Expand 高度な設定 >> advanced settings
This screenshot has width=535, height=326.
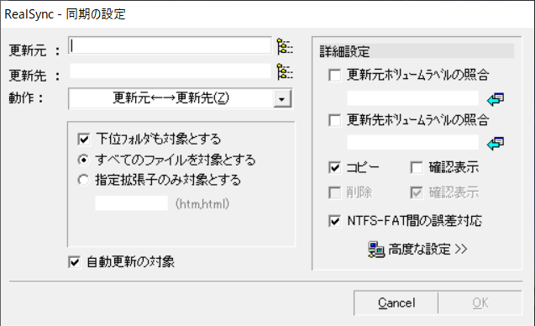point(427,250)
